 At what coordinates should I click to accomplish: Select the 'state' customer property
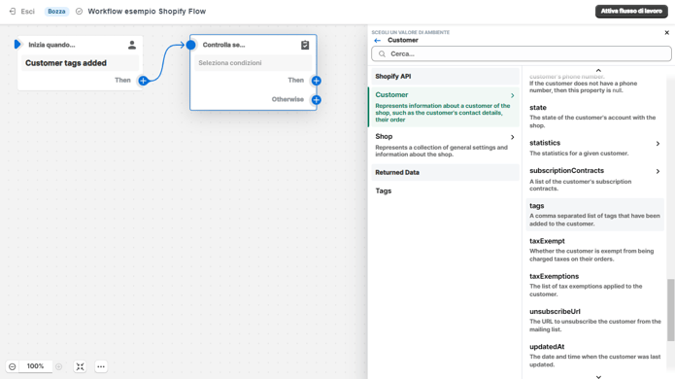click(x=595, y=117)
